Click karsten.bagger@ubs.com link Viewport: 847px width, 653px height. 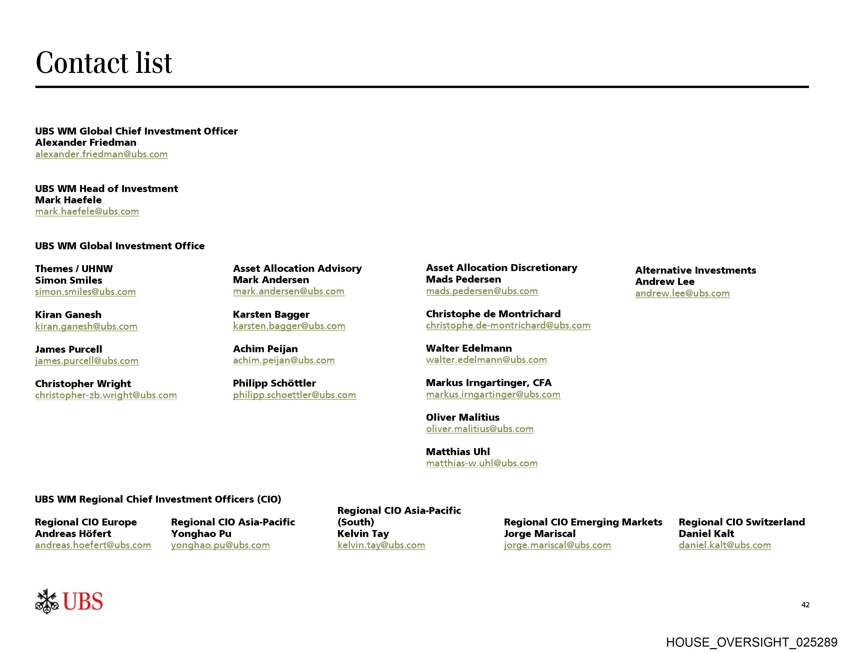tap(289, 326)
